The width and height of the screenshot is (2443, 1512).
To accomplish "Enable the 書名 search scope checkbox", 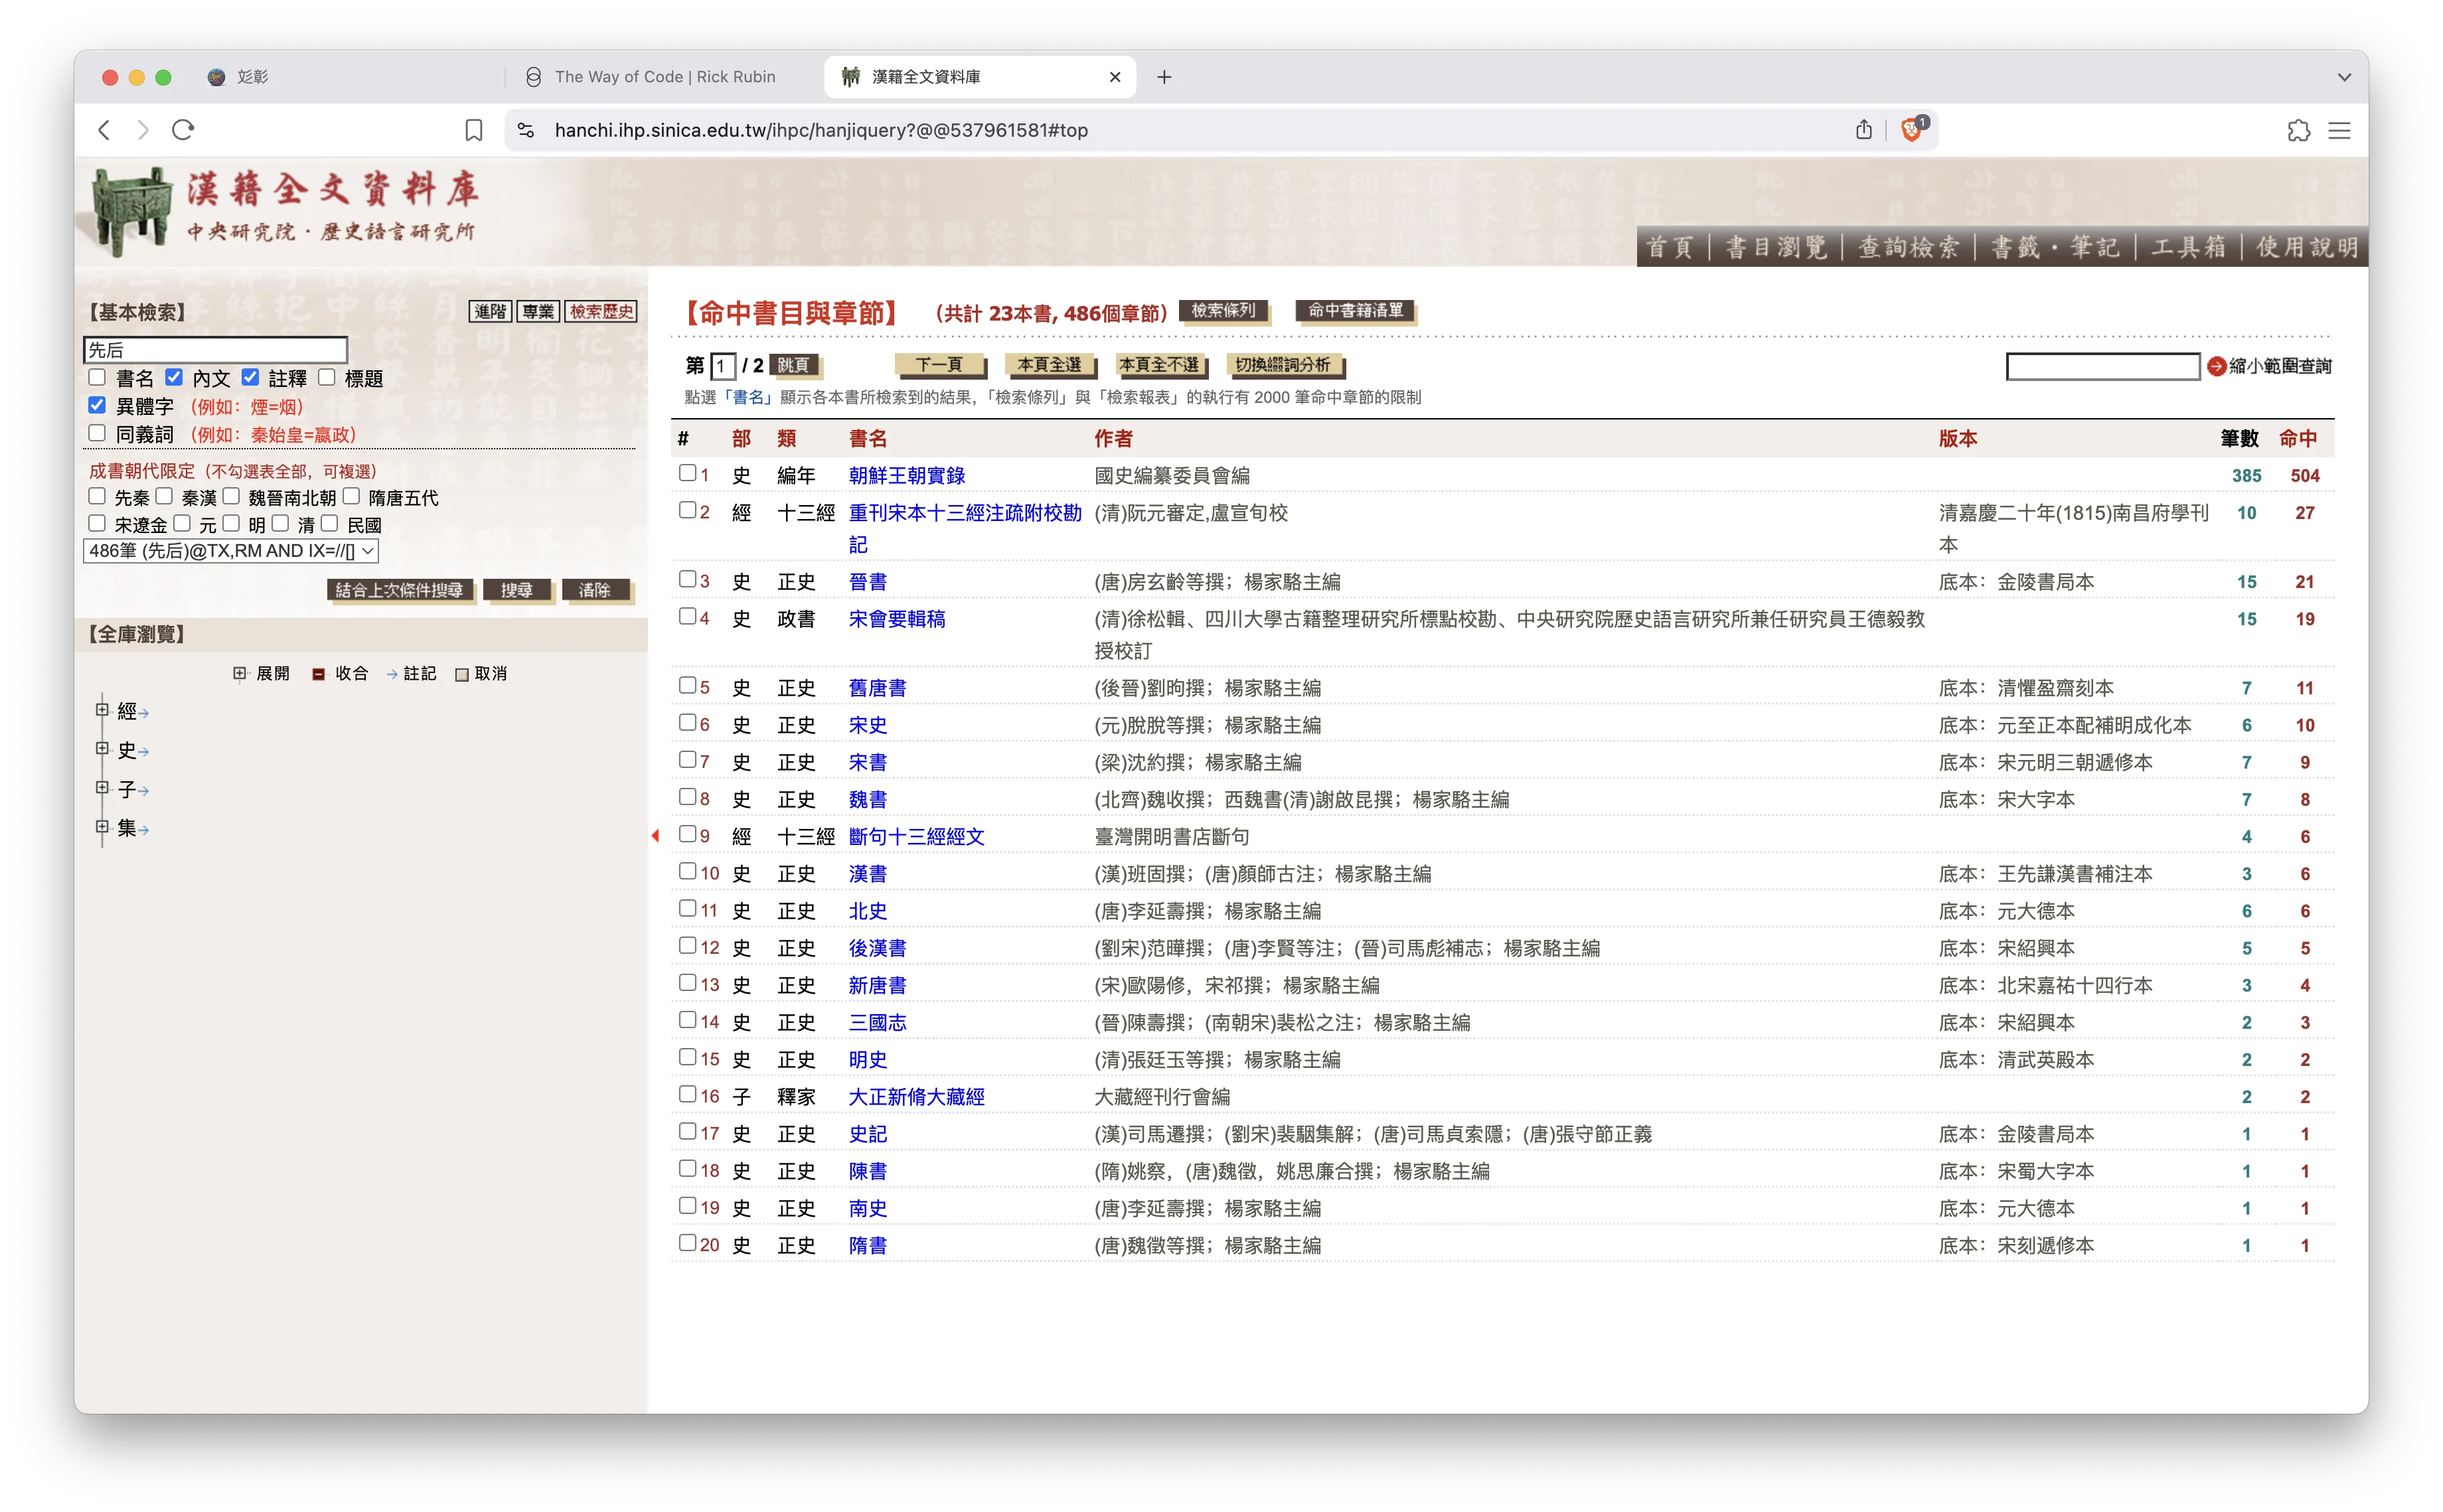I will [96, 377].
